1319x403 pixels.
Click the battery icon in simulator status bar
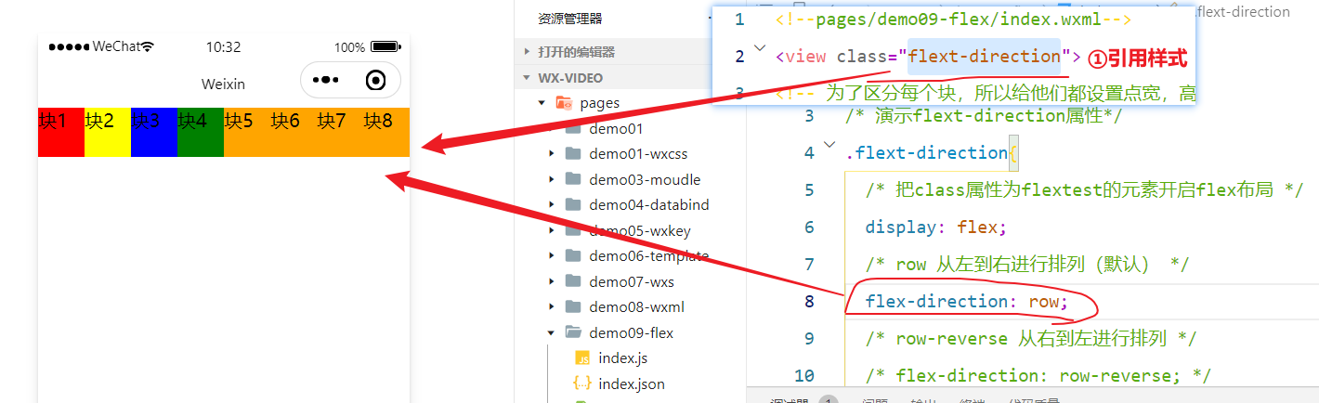coord(384,46)
